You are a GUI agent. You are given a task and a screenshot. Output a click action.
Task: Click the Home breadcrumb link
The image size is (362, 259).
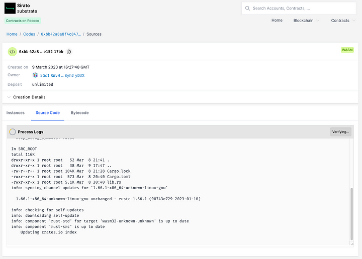(12, 34)
